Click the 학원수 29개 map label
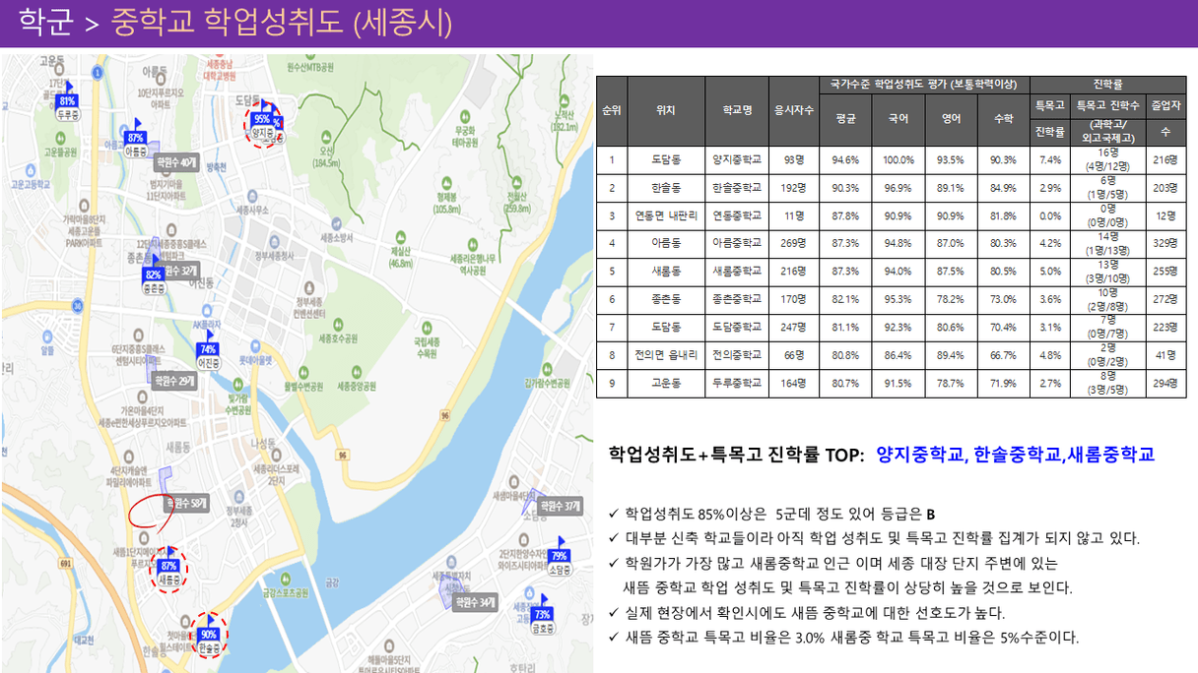The image size is (1198, 673). tap(173, 380)
